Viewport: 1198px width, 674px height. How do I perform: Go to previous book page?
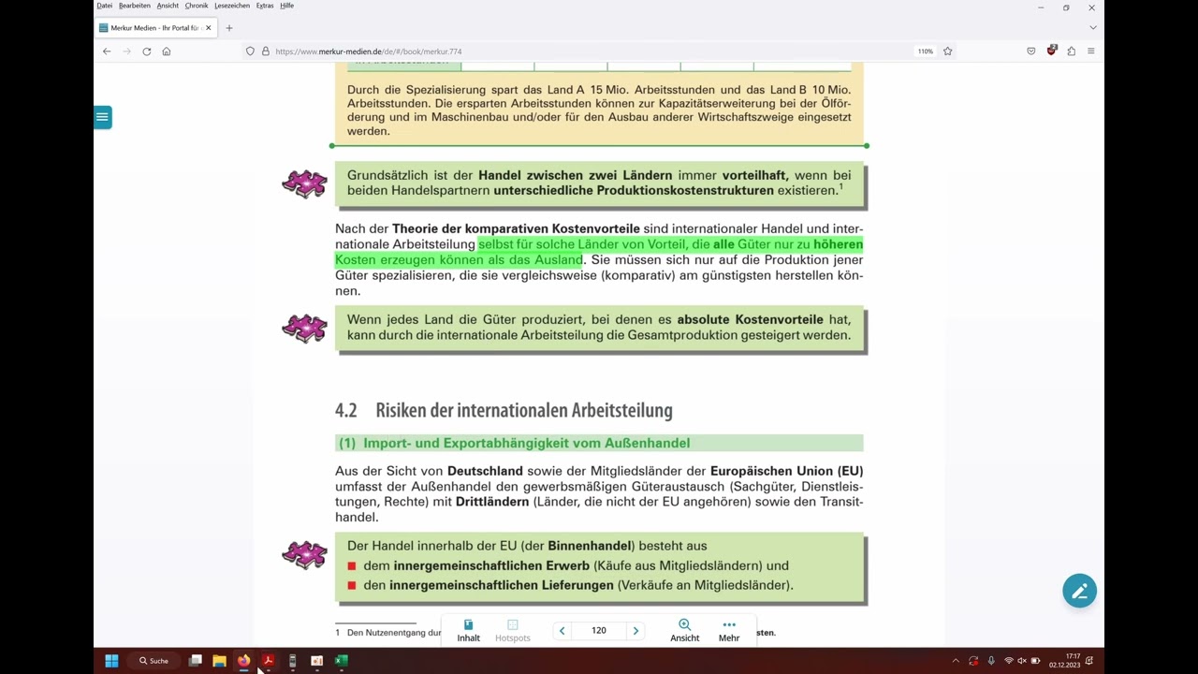pos(562,631)
